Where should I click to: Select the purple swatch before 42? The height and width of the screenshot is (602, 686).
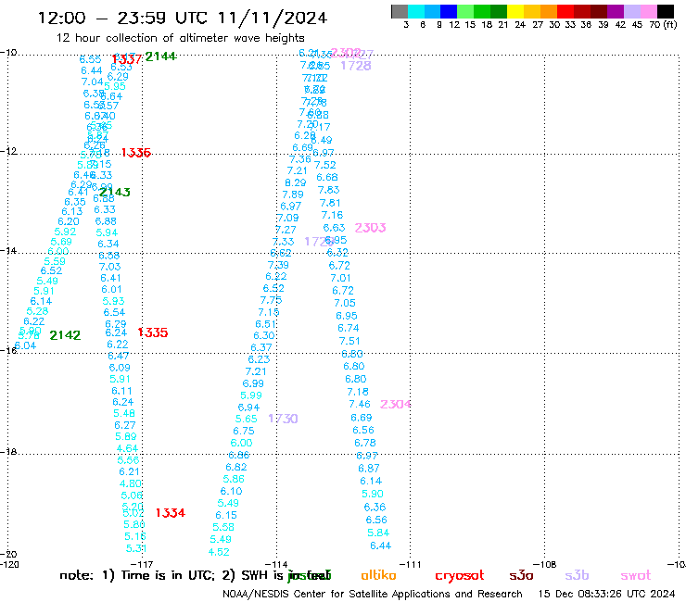tap(616, 11)
